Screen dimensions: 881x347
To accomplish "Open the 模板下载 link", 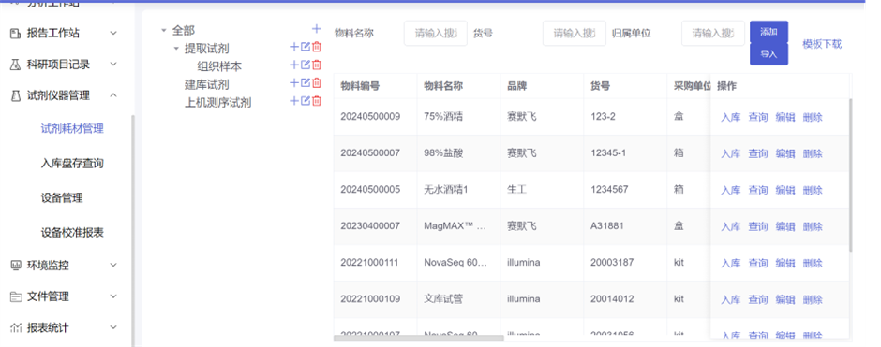I will click(x=822, y=44).
